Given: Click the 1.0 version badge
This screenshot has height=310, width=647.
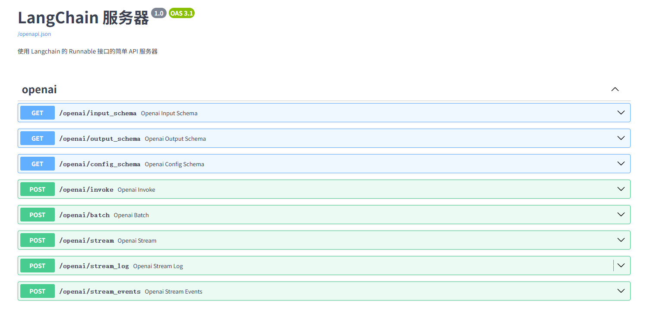Looking at the screenshot, I should (159, 13).
